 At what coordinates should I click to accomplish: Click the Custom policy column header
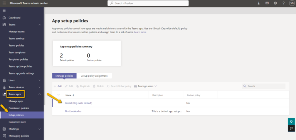pos(193,95)
